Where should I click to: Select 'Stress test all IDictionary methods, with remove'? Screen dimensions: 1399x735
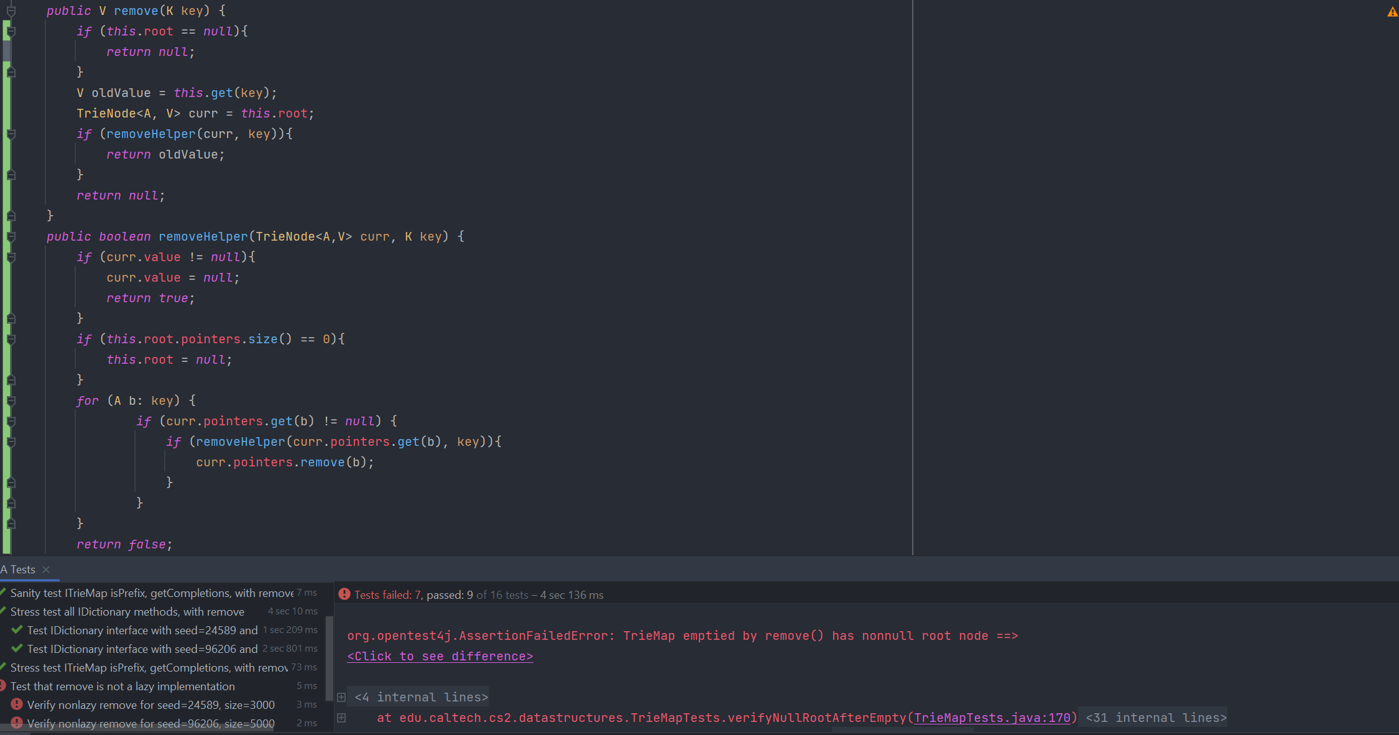point(127,611)
